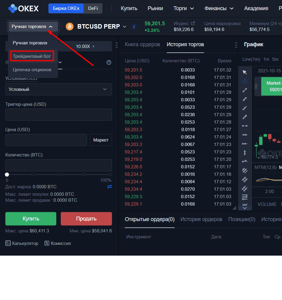
Task: Select the stacked horizontal lines Fibonacci tool
Action: coord(245,197)
